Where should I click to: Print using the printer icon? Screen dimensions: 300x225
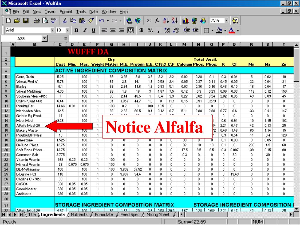(x=37, y=21)
